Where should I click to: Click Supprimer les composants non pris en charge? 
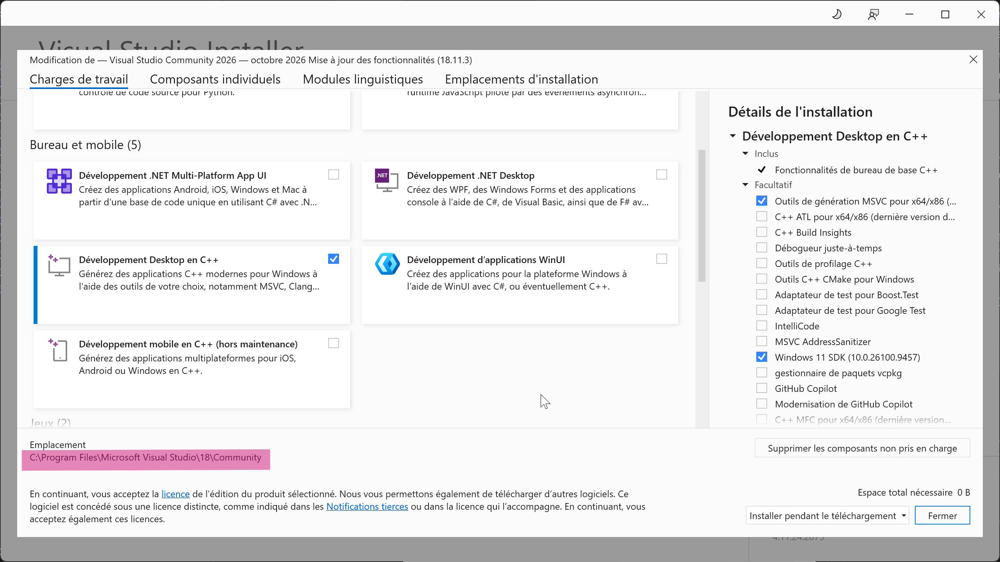[x=862, y=448]
